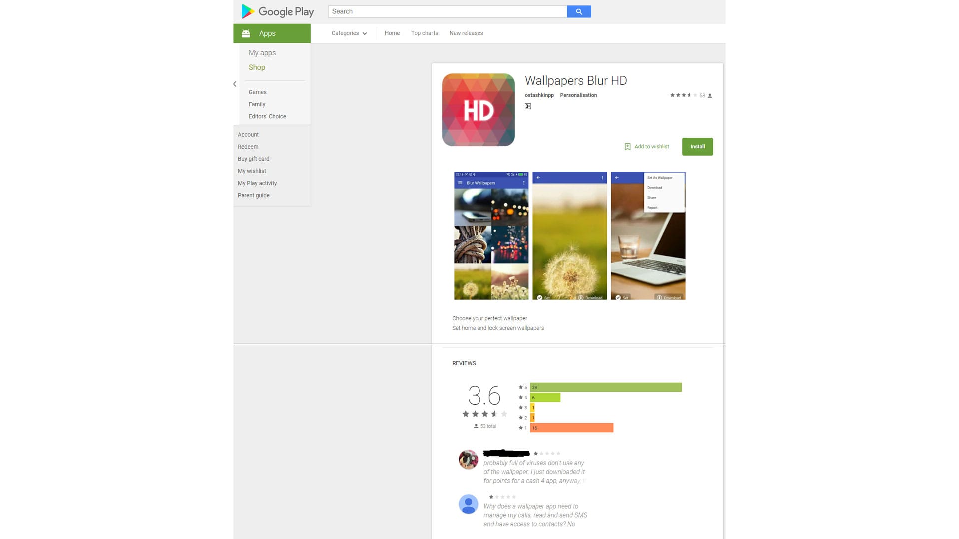The height and width of the screenshot is (539, 959).
Task: Click the 9+ content rating badge icon
Action: [527, 106]
